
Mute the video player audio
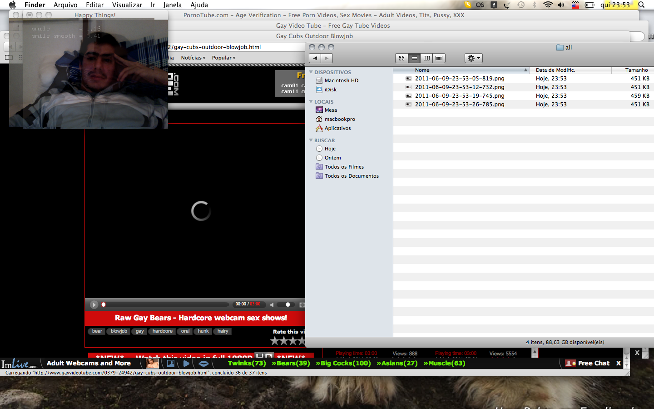point(272,304)
